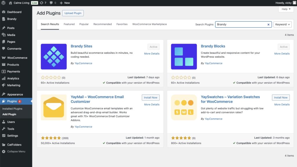
Task: Open Calme Living site home icon
Action: (10, 3)
